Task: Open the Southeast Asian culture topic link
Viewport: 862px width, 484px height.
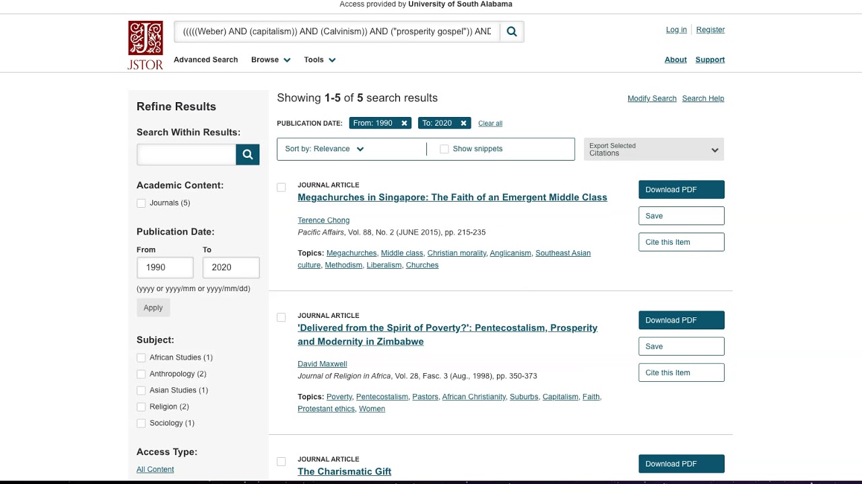Action: pos(444,259)
